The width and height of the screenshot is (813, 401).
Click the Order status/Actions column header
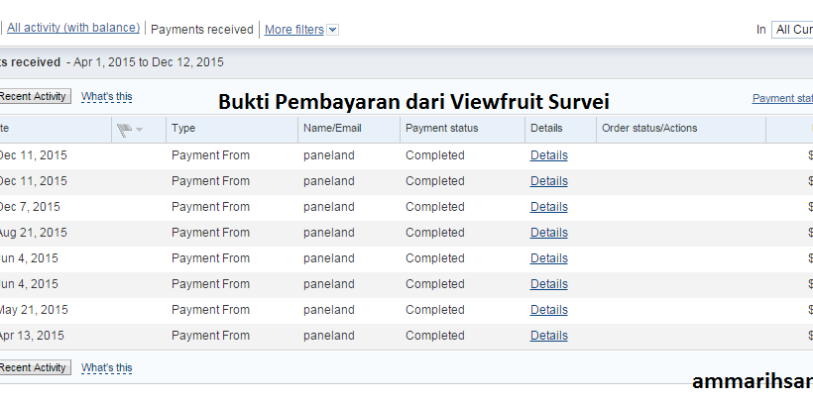click(x=649, y=129)
